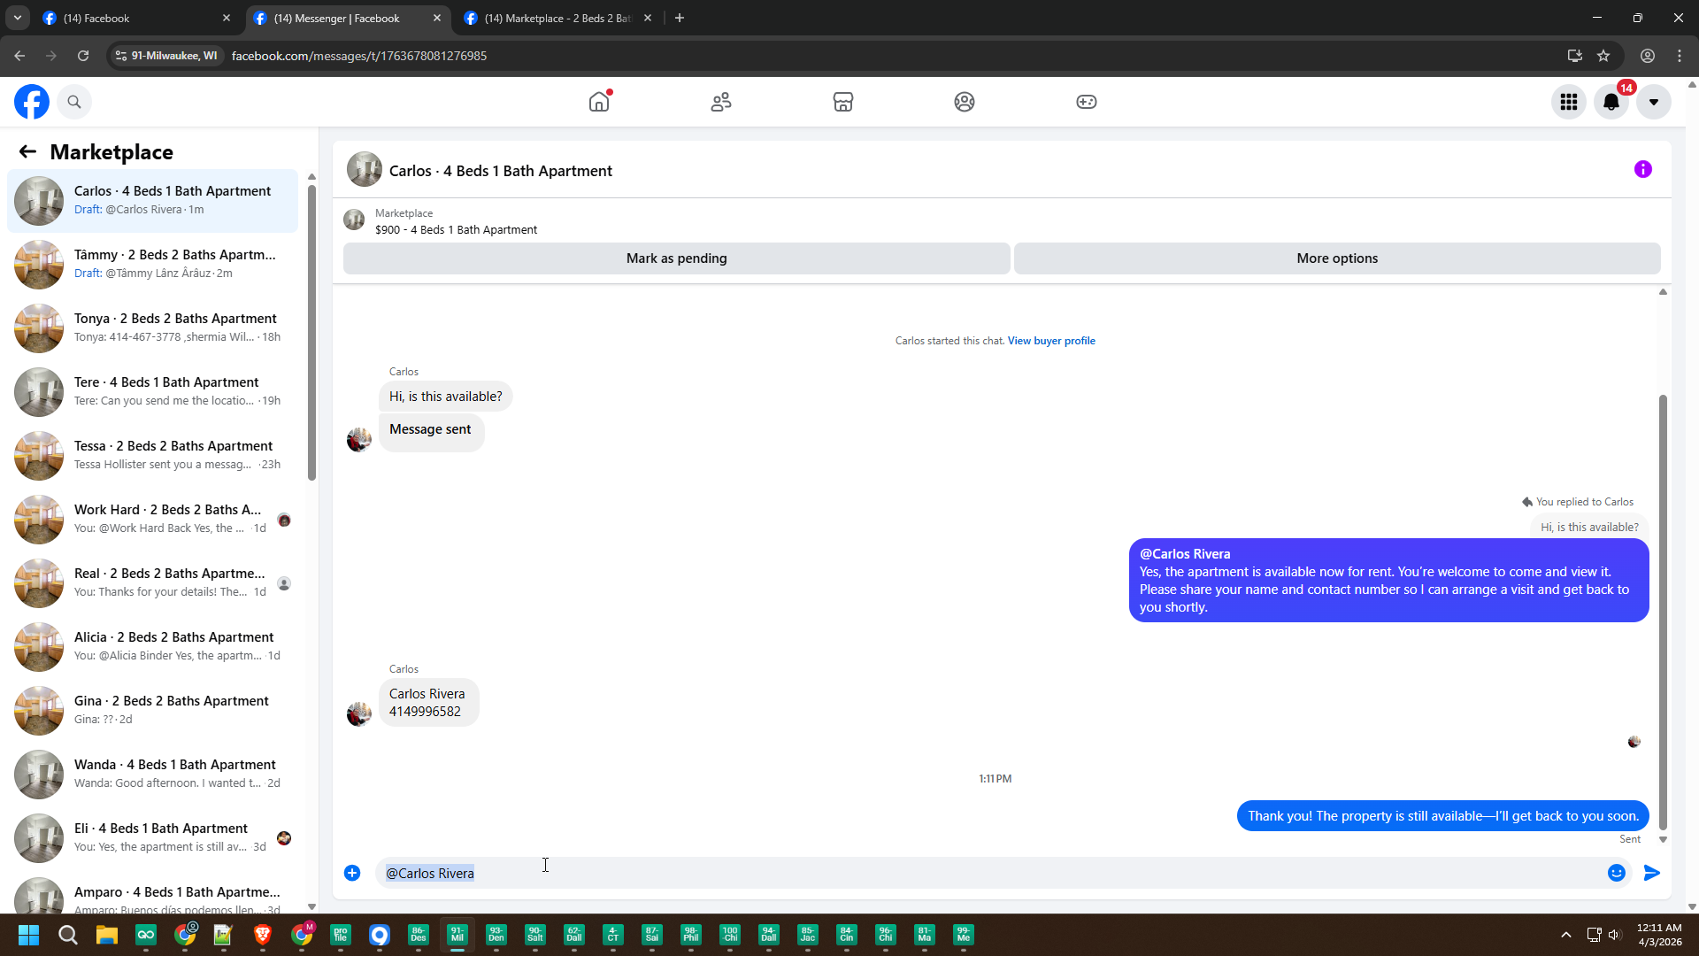Click the Thank you sent message bubble
Image resolution: width=1699 pixels, height=956 pixels.
click(x=1443, y=816)
